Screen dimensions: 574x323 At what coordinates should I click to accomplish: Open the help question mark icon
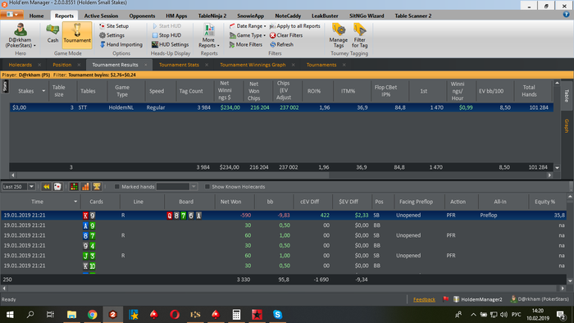[566, 15]
